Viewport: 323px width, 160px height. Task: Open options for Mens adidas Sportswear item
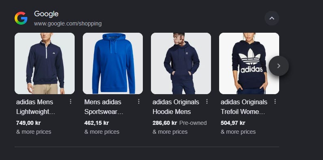click(x=139, y=101)
